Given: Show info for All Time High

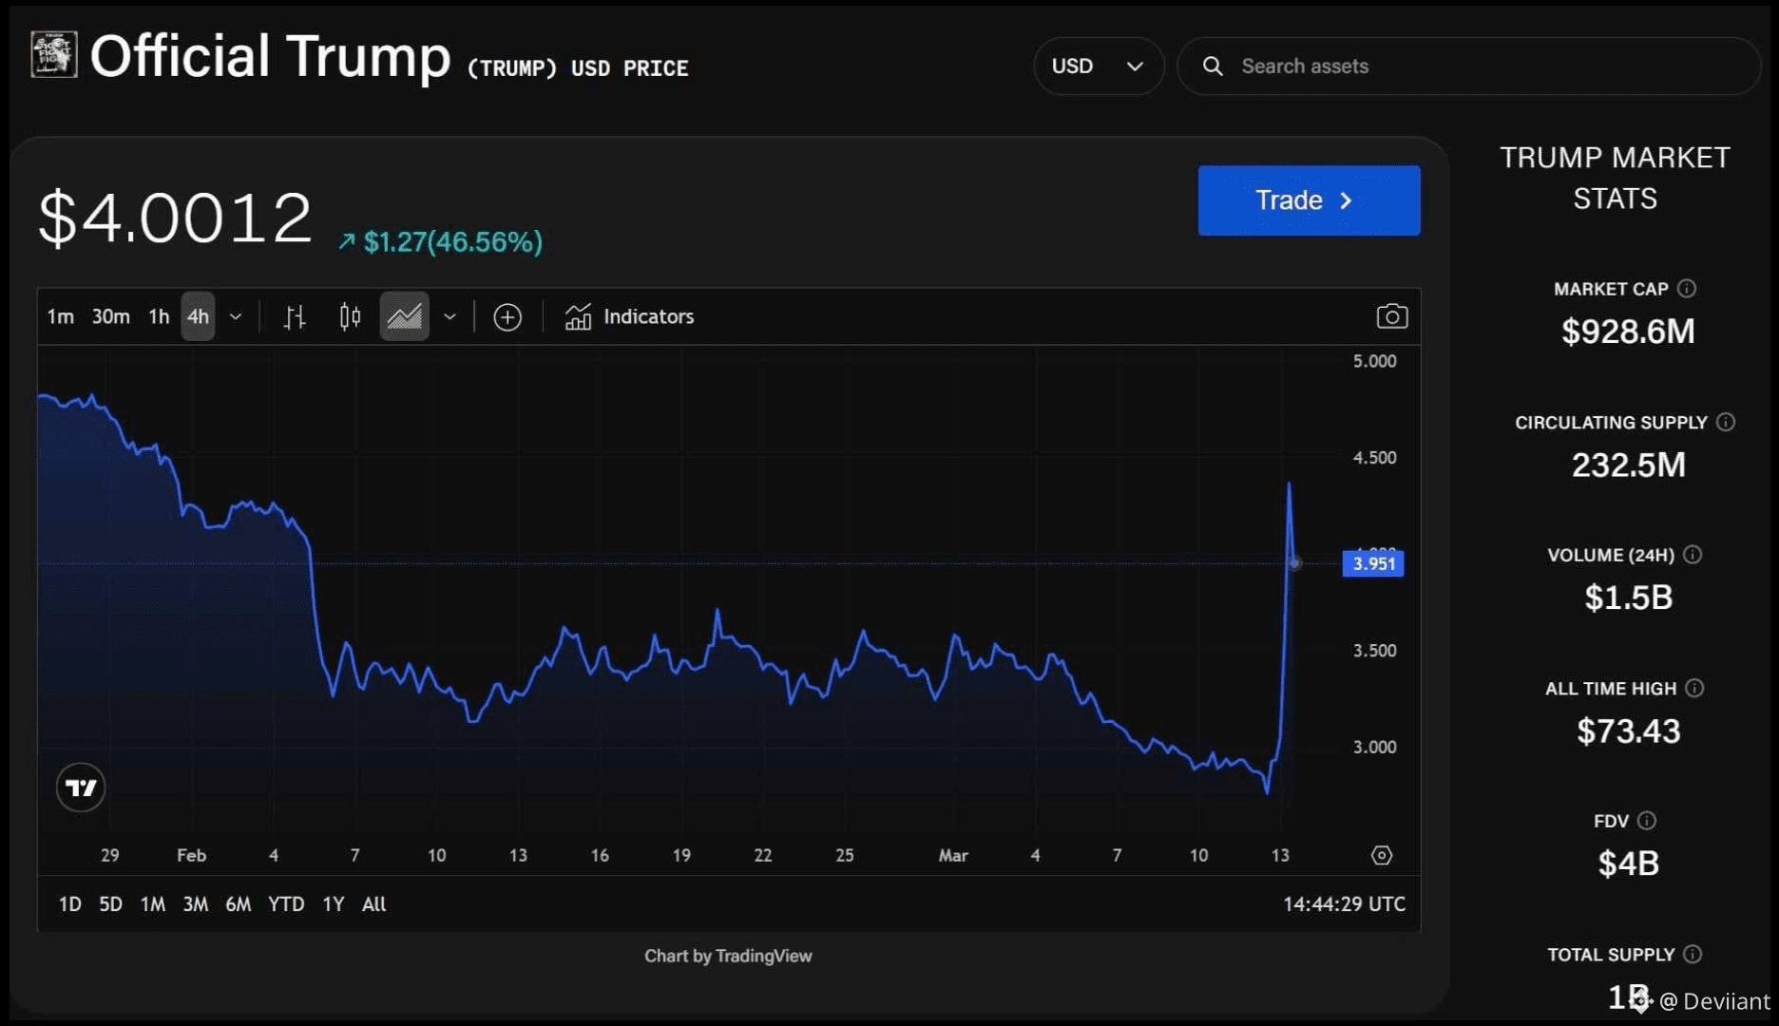Looking at the screenshot, I should tap(1694, 688).
